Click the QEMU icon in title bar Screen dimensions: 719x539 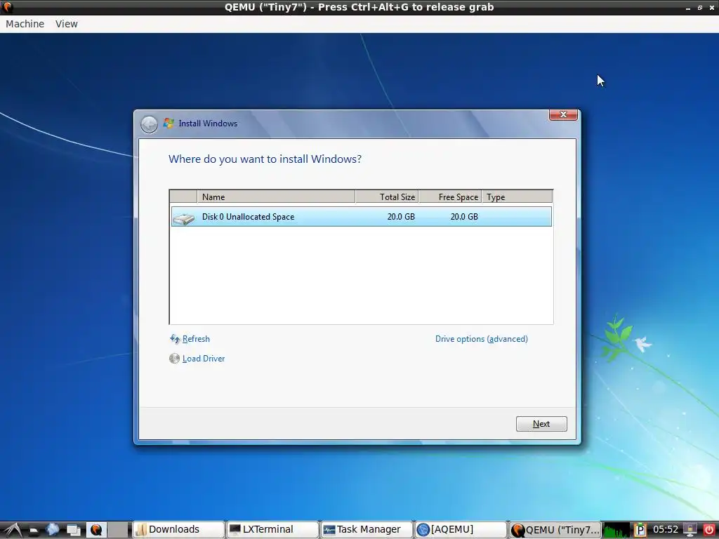pos(8,7)
